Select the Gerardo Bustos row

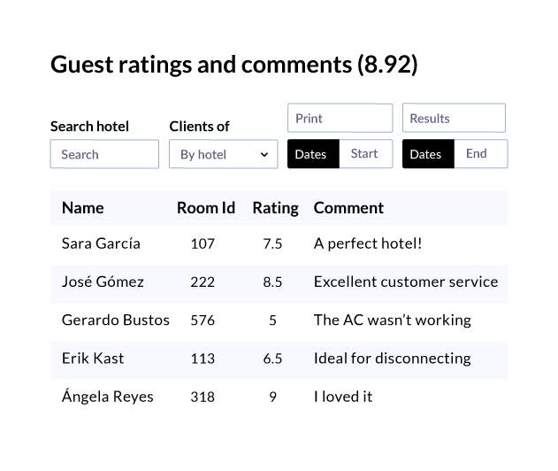[279, 320]
